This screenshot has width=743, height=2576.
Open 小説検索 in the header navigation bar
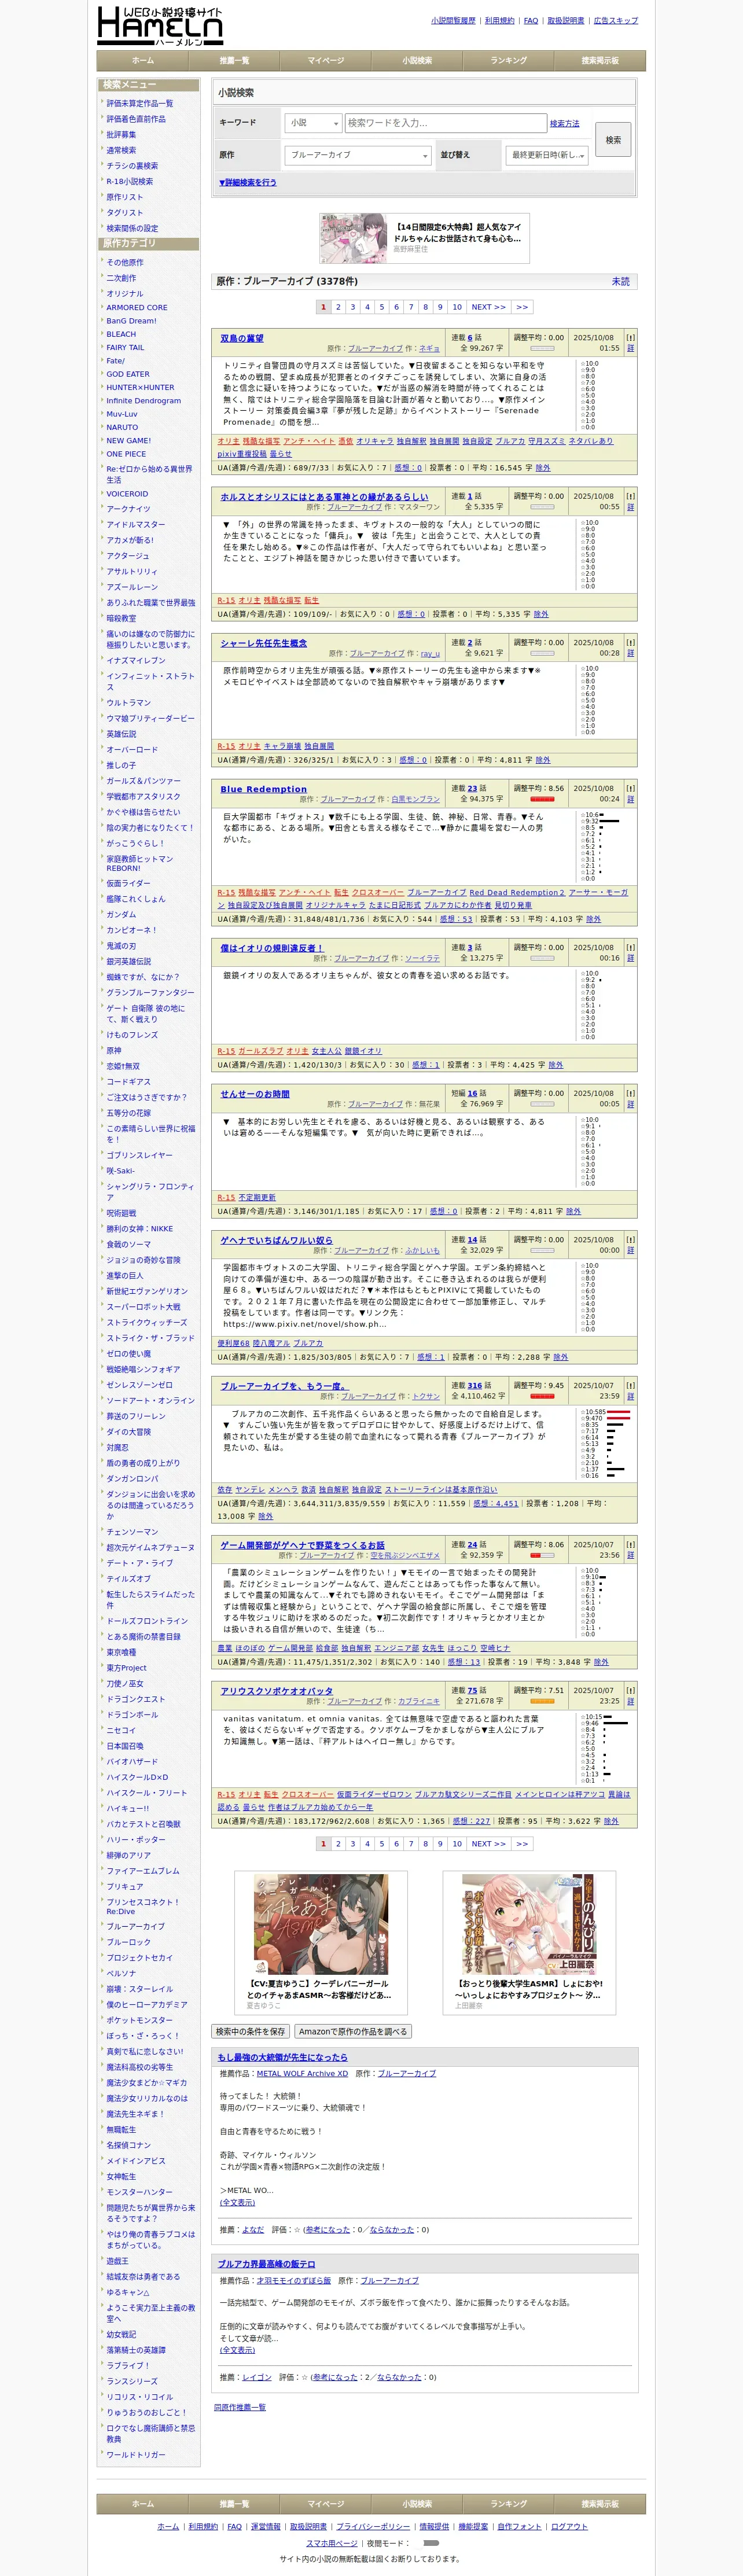(417, 61)
